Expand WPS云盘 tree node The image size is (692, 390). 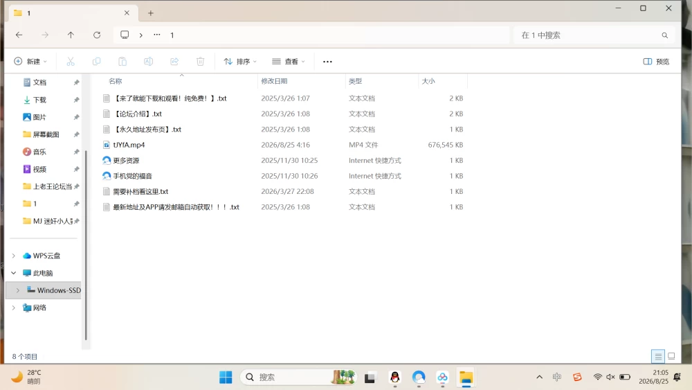pyautogui.click(x=14, y=256)
